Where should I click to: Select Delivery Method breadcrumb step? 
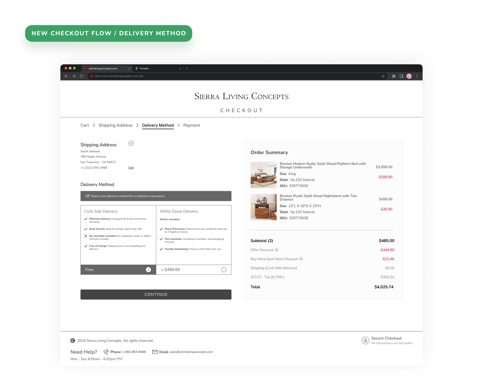click(158, 125)
